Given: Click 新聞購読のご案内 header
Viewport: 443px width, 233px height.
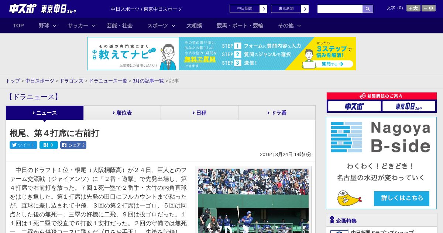Looking at the screenshot, I should 382,96.
